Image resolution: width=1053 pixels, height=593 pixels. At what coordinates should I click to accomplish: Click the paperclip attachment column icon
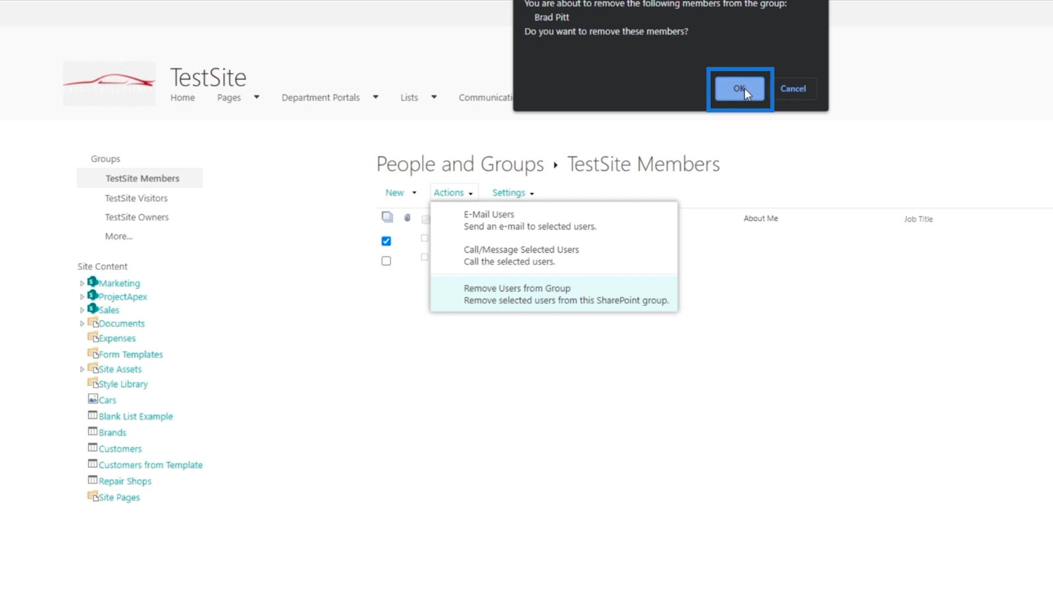[x=407, y=218]
